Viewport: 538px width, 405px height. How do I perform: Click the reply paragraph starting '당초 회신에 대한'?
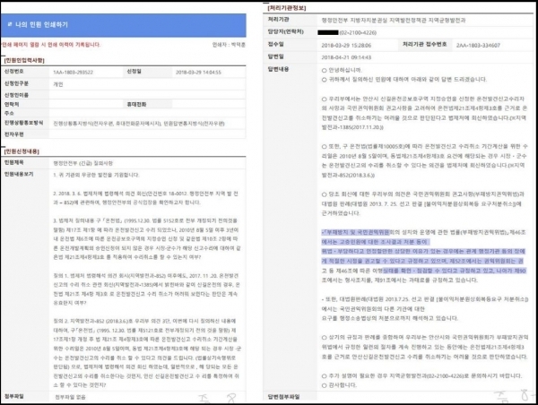pos(422,203)
